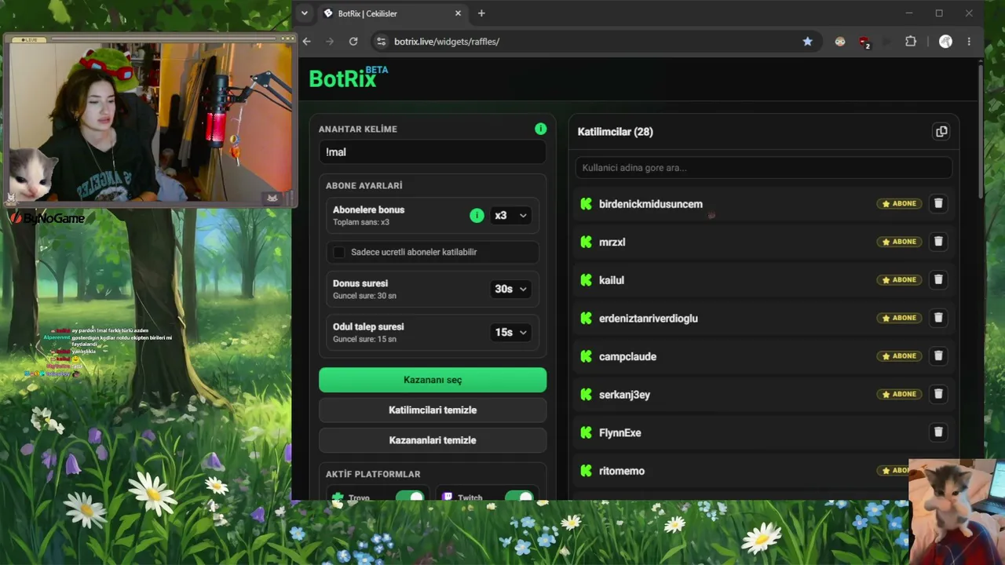Click the ABONE badge on the serkanj3ey row
The height and width of the screenshot is (565, 1005).
(899, 394)
